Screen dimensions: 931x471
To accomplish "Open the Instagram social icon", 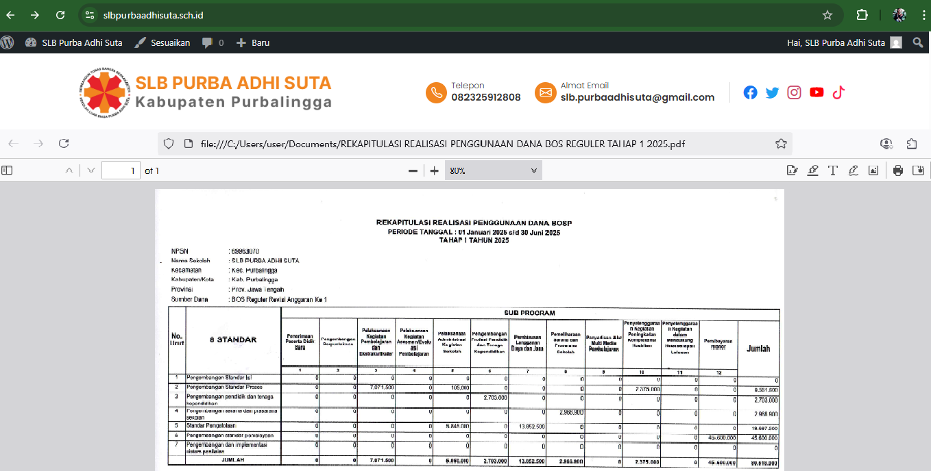I will click(x=795, y=92).
